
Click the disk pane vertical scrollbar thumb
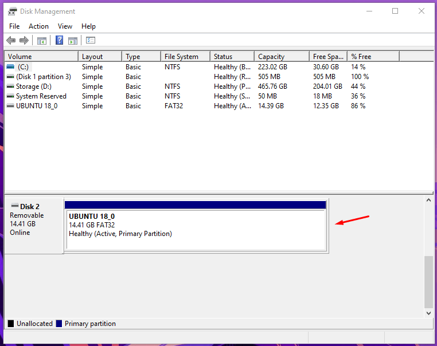click(x=428, y=282)
